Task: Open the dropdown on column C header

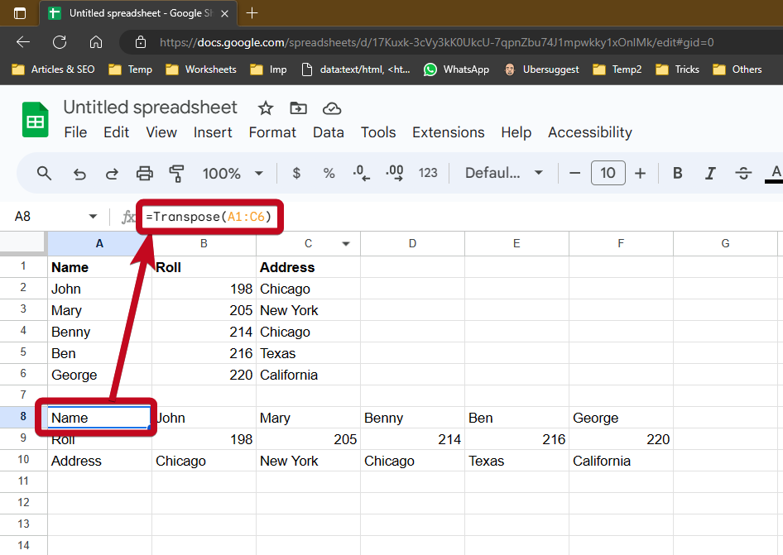Action: pyautogui.click(x=346, y=243)
